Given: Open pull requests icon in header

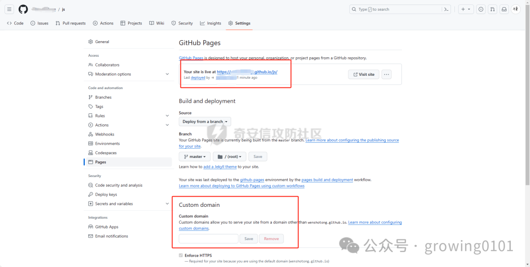Looking at the screenshot, I should click(x=493, y=9).
